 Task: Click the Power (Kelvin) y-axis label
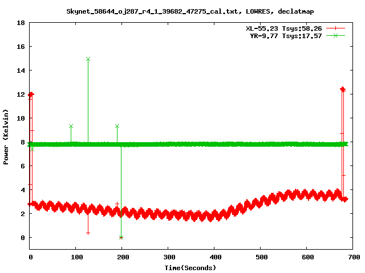click(x=6, y=137)
